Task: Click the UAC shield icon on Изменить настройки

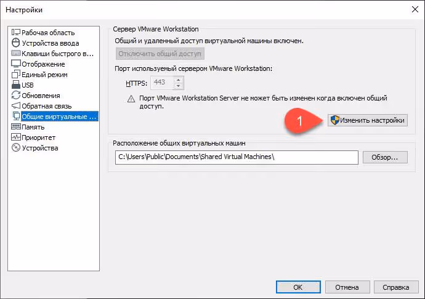Action: tap(335, 120)
